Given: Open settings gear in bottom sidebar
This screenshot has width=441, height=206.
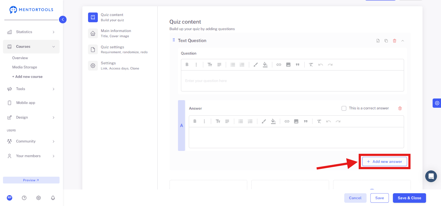Looking at the screenshot, I should [x=39, y=198].
